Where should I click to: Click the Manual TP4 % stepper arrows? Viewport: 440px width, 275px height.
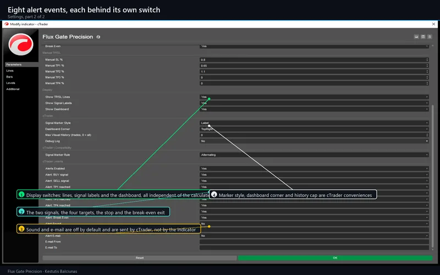click(x=427, y=84)
